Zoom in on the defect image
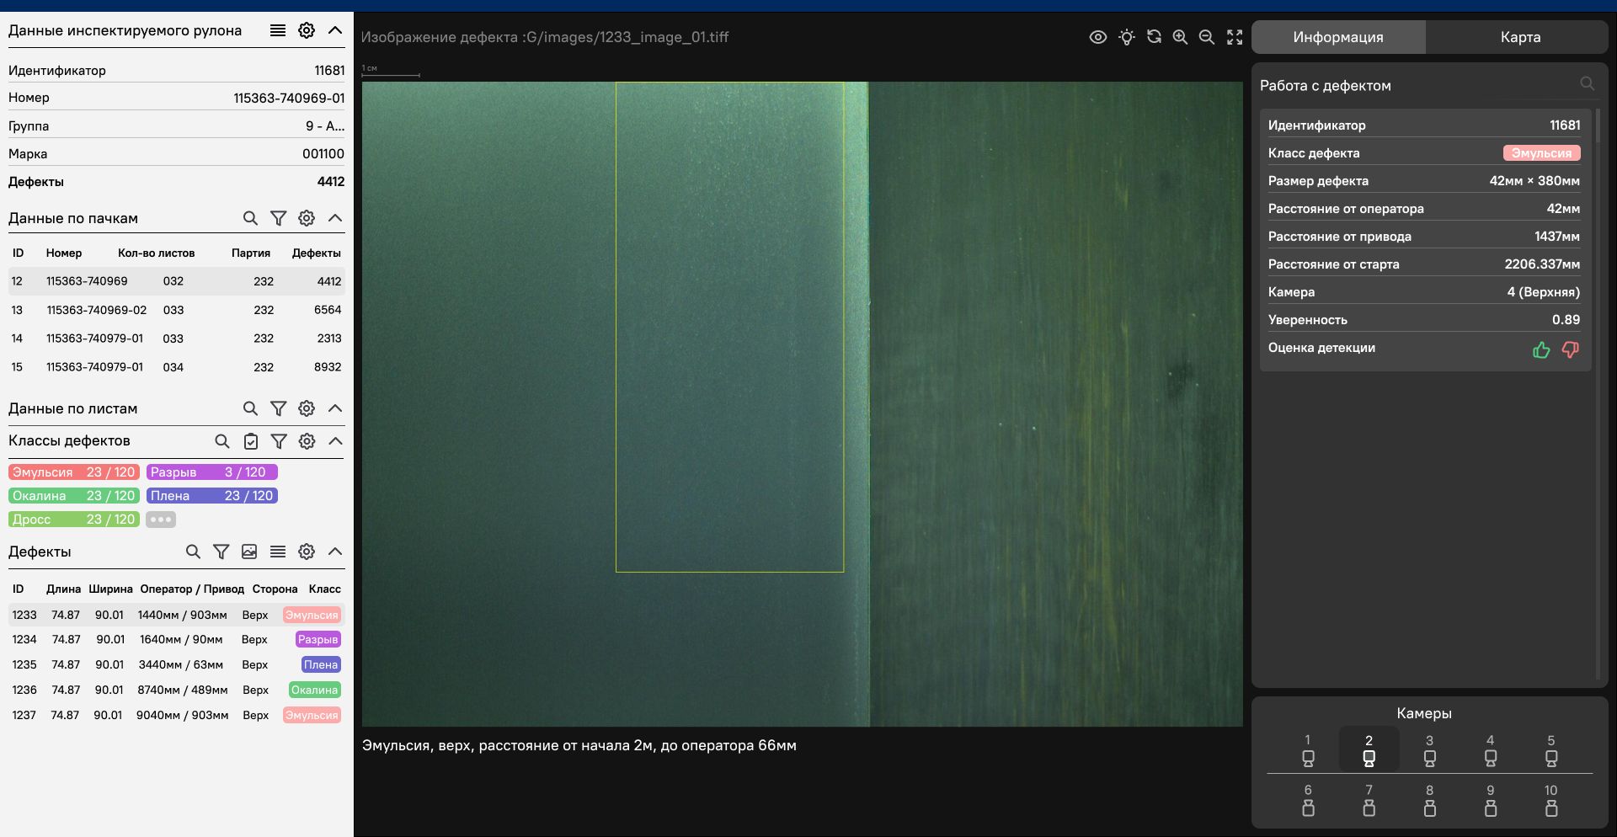This screenshot has width=1617, height=837. tap(1181, 37)
